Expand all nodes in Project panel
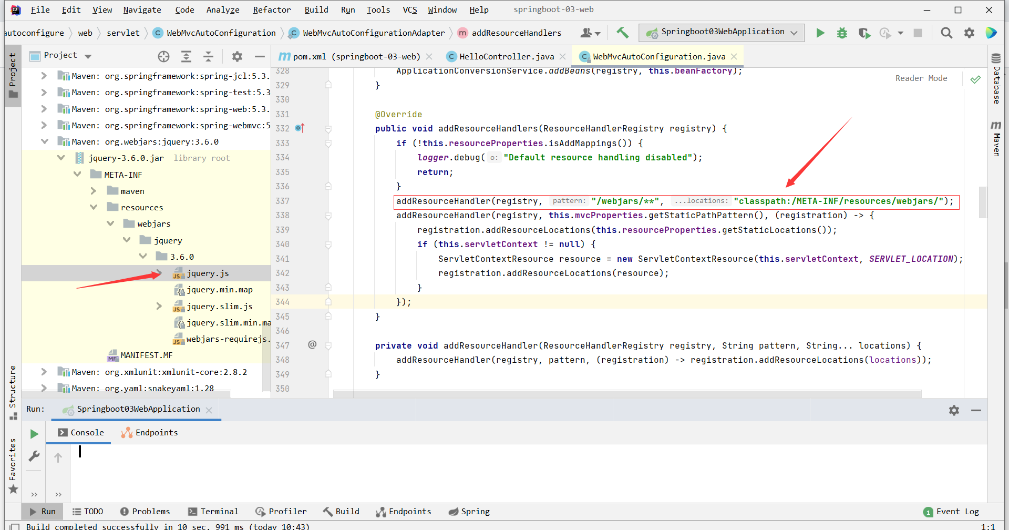Image resolution: width=1009 pixels, height=530 pixels. 186,56
